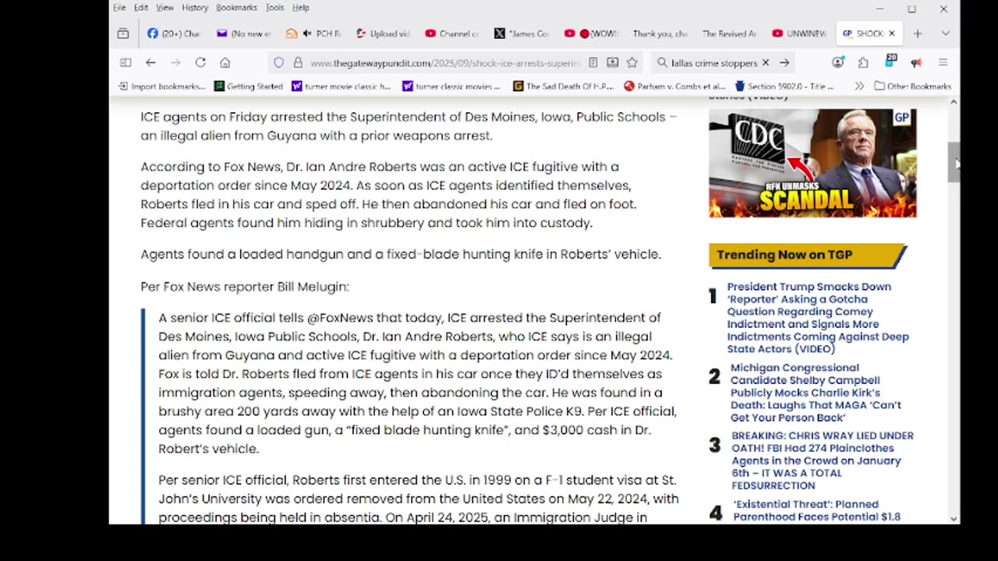Open Other Bookmarks folder
The image size is (998, 561).
pyautogui.click(x=913, y=86)
